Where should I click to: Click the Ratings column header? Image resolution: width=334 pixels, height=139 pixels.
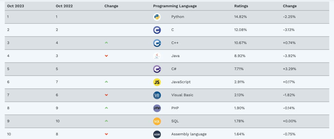(241, 6)
